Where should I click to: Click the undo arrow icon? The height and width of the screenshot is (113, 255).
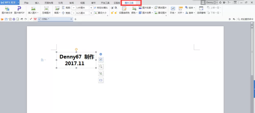22,19
